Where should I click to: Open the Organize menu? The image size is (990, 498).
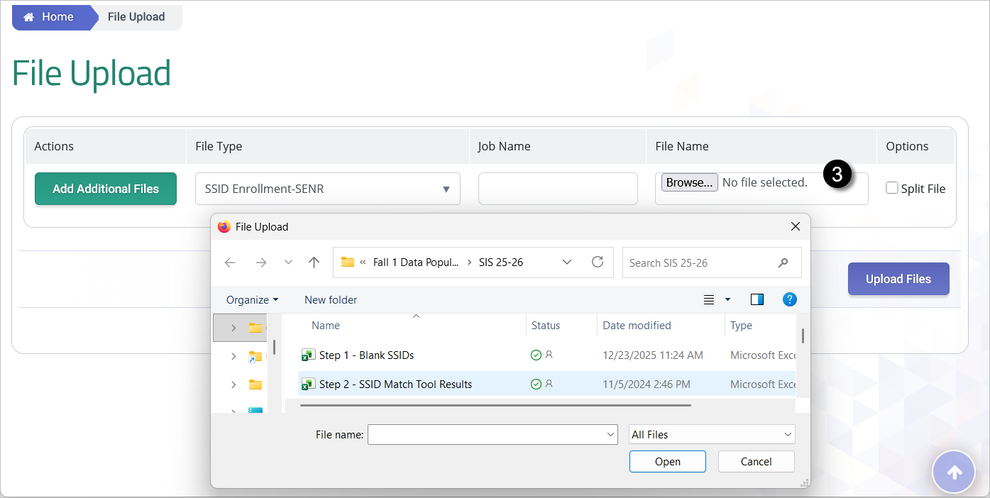(x=252, y=299)
